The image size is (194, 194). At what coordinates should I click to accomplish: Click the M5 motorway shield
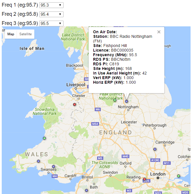click(x=100, y=158)
